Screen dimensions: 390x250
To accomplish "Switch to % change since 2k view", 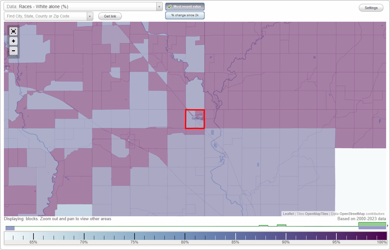I will tap(185, 15).
